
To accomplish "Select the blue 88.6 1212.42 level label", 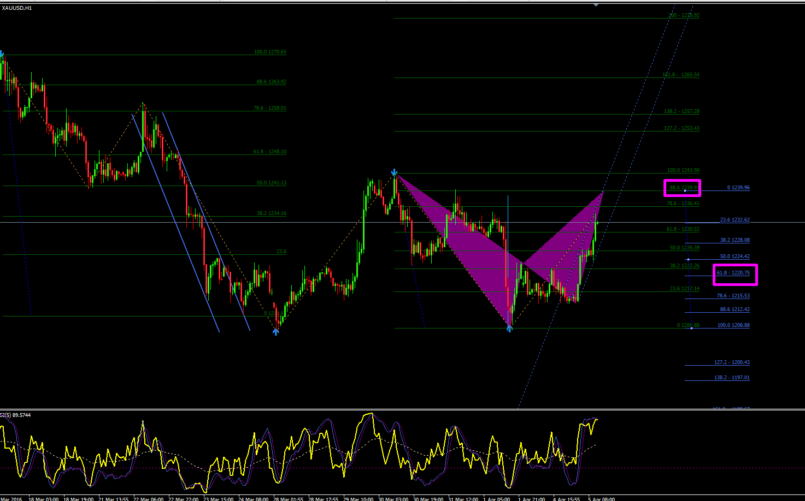I will tap(735, 309).
